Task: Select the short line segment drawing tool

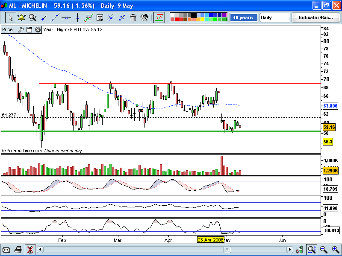Action: coord(44,17)
